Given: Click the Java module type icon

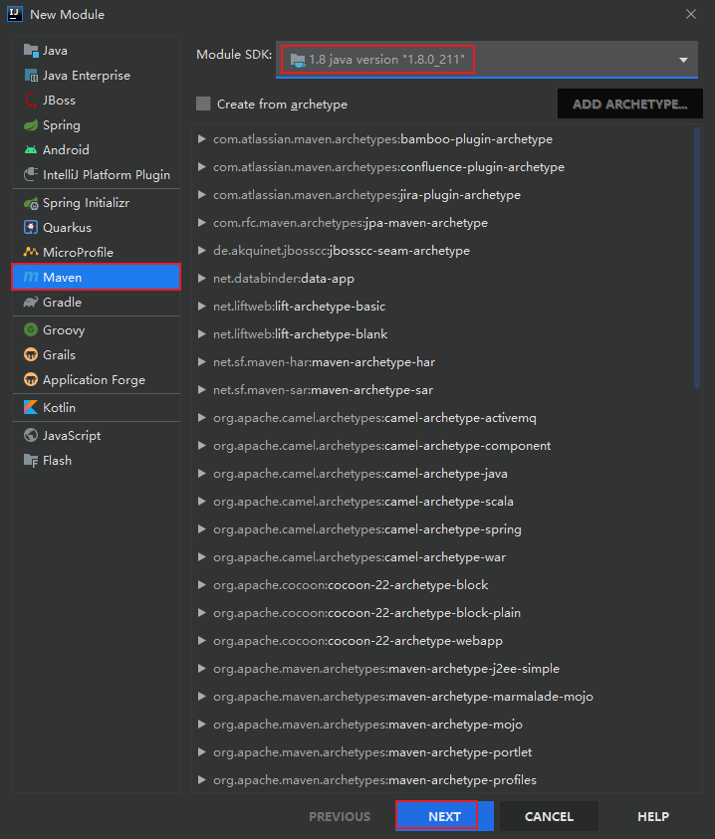Looking at the screenshot, I should coord(31,51).
